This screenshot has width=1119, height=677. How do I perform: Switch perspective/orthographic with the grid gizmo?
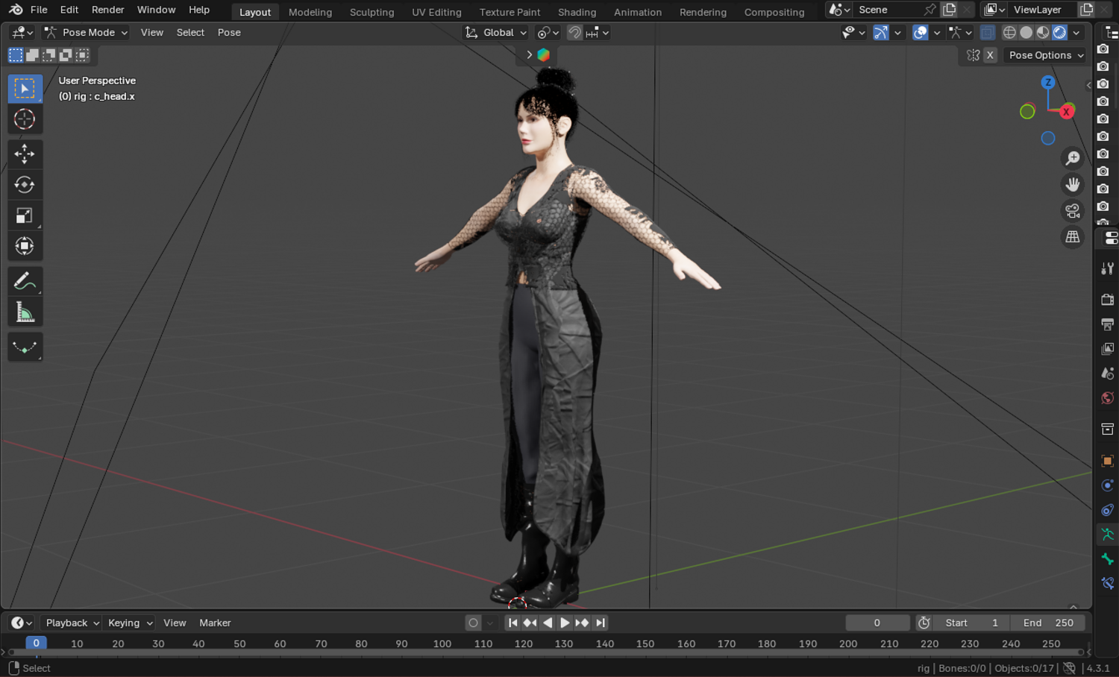pos(1073,237)
